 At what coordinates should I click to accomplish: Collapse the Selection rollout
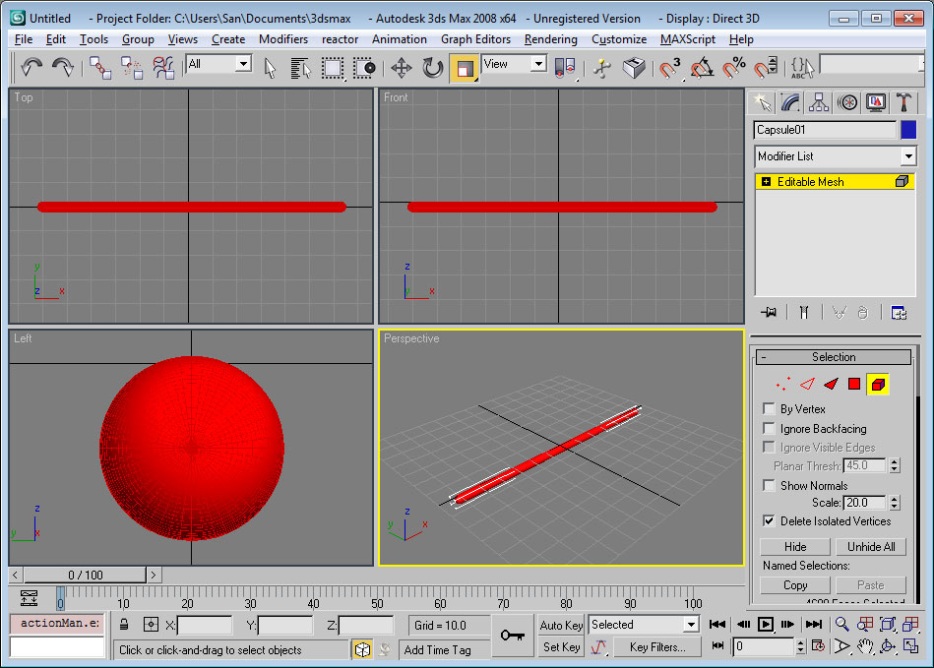[x=834, y=357]
